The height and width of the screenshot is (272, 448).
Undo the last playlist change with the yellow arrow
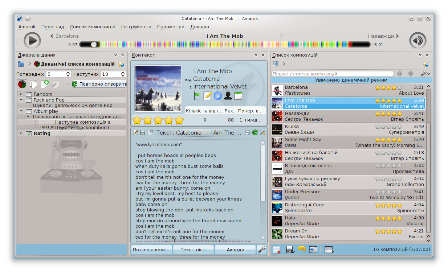pyautogui.click(x=301, y=249)
